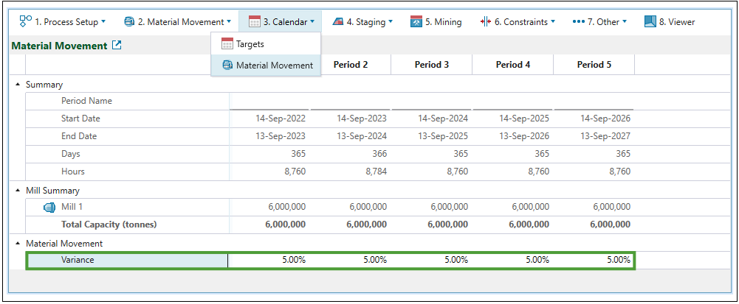Collapse the Summary section
Screen dimensions: 739x304
18,85
